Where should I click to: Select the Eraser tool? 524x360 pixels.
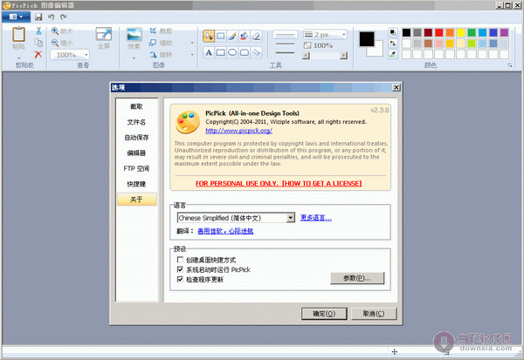256,36
